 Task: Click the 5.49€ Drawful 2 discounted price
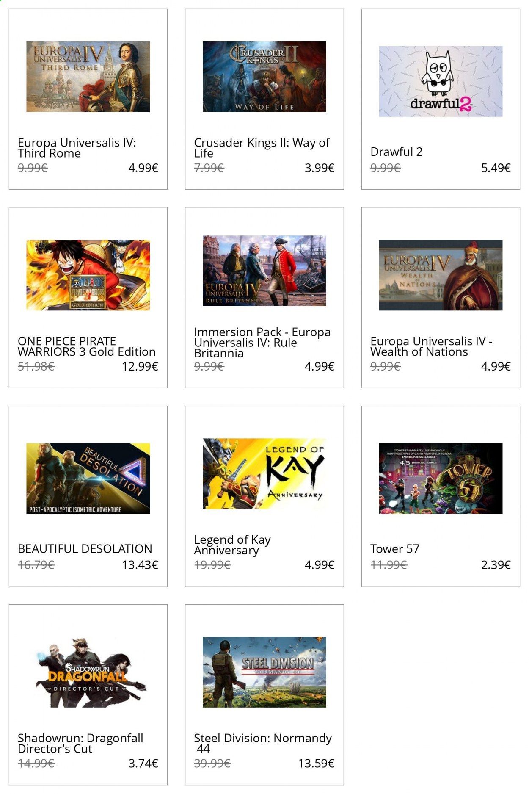(x=496, y=168)
